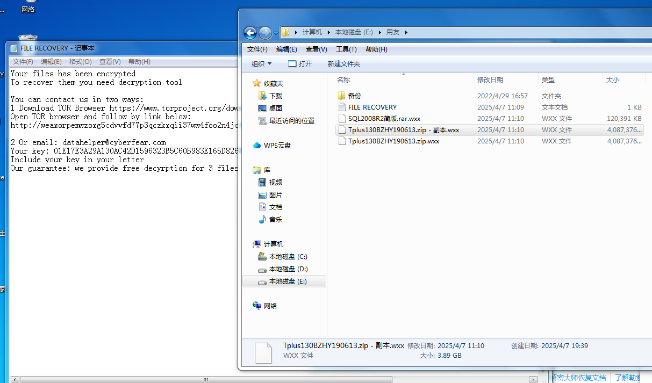Click the 打开 toolbar button
This screenshot has height=383, width=652.
click(300, 63)
